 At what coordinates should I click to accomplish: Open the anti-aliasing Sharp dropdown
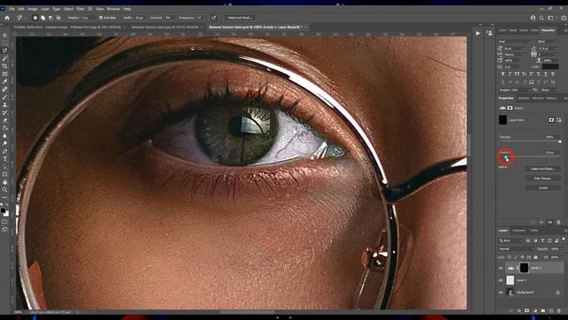tap(548, 90)
